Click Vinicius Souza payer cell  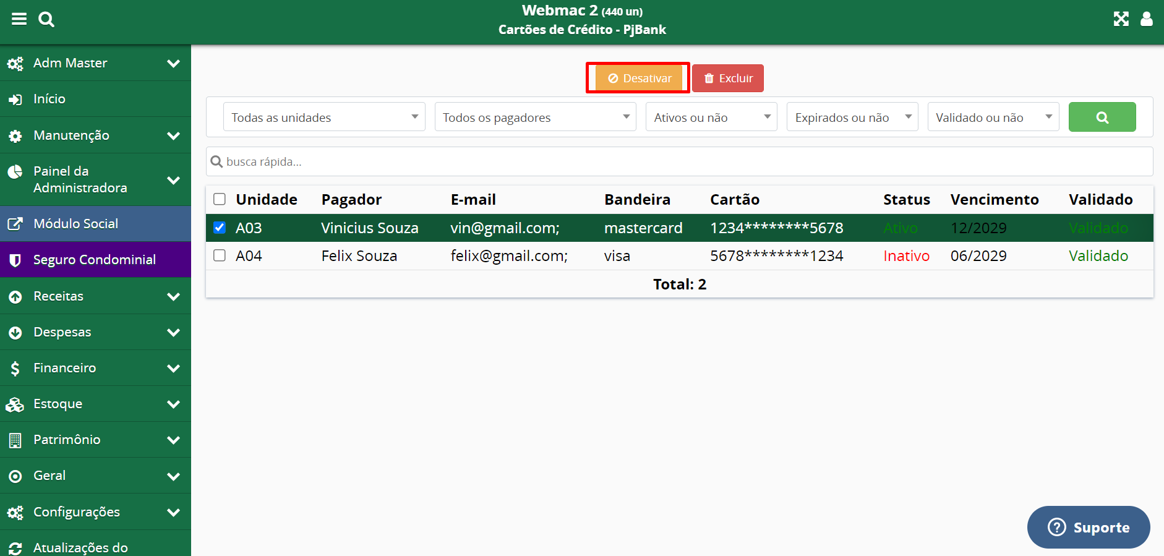coord(369,228)
